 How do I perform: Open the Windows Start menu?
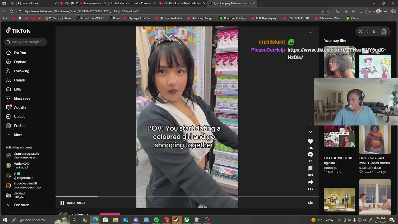point(5,220)
